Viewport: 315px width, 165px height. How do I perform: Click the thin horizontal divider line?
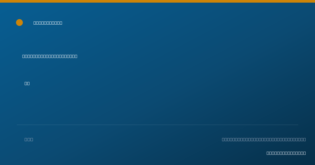click(x=157, y=125)
